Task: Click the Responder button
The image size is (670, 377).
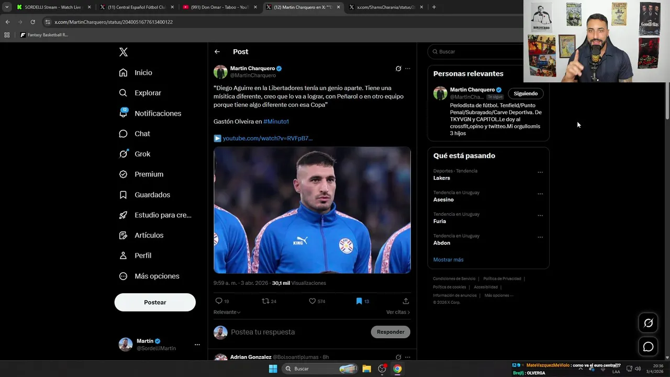Action: [x=390, y=332]
